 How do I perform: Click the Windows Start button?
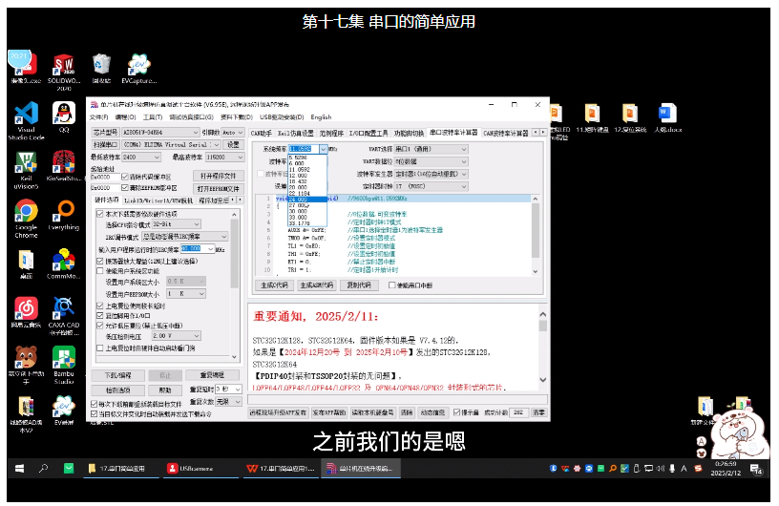[20, 468]
